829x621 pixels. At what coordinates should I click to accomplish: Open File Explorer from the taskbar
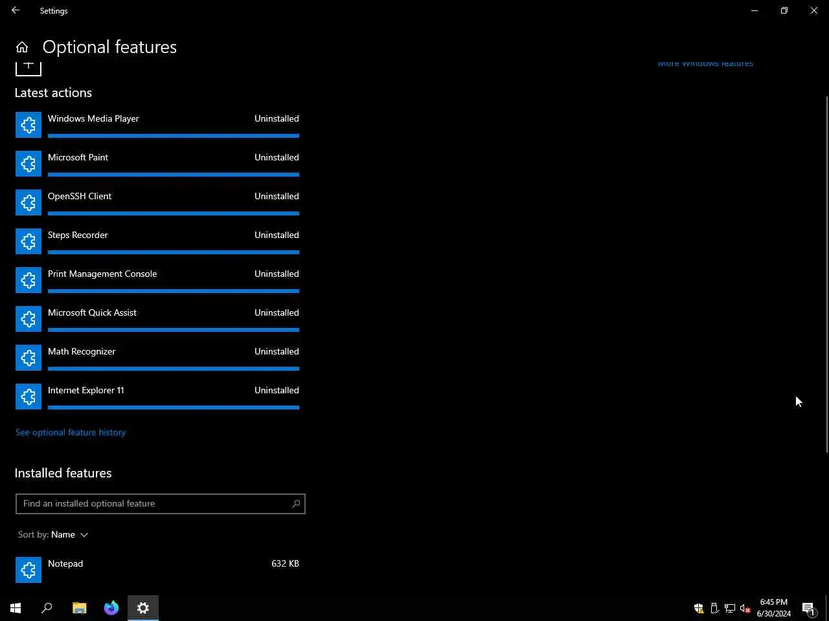80,608
